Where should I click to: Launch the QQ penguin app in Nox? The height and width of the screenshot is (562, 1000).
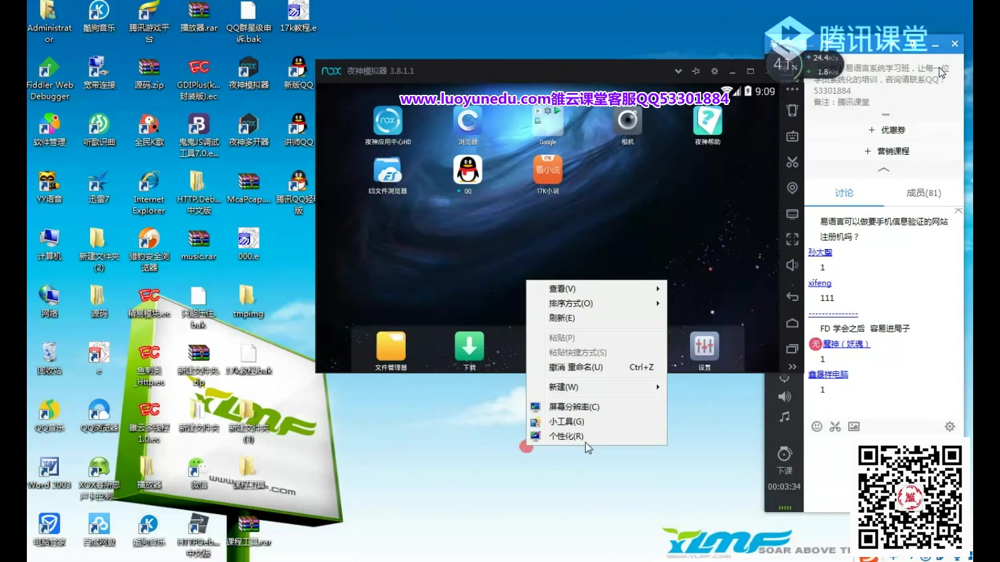(467, 170)
